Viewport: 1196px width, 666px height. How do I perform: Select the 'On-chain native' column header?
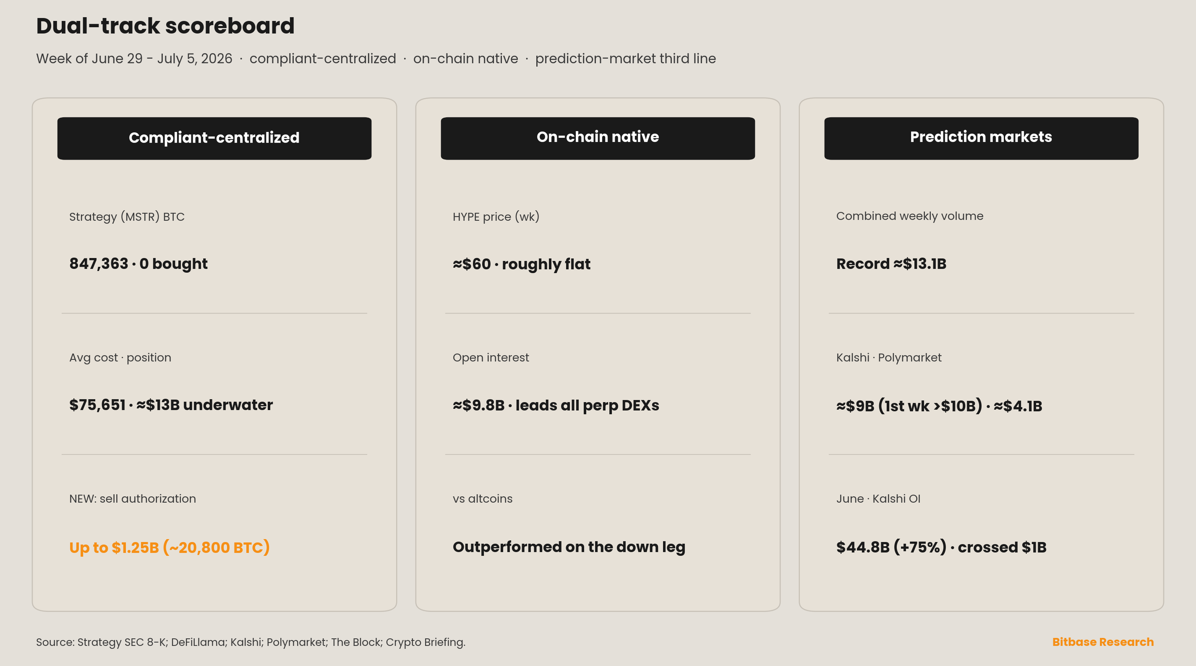598,138
